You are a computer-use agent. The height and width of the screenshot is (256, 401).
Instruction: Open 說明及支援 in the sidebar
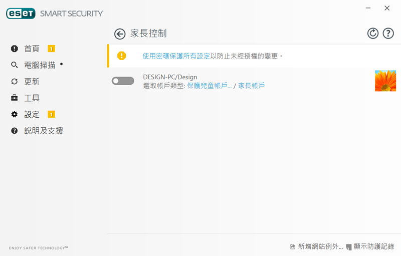[x=44, y=131]
